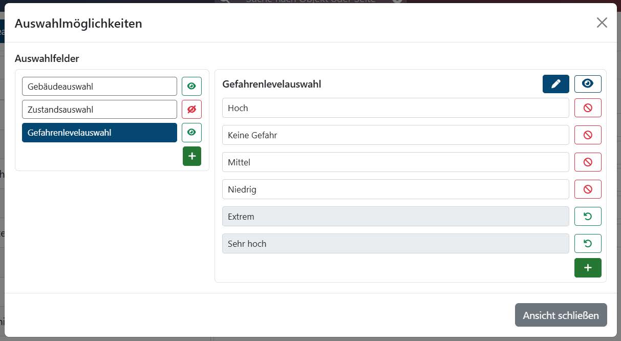Select Gebäudeauswahl in the Auswahlfelder list
The image size is (621, 341).
tap(99, 87)
